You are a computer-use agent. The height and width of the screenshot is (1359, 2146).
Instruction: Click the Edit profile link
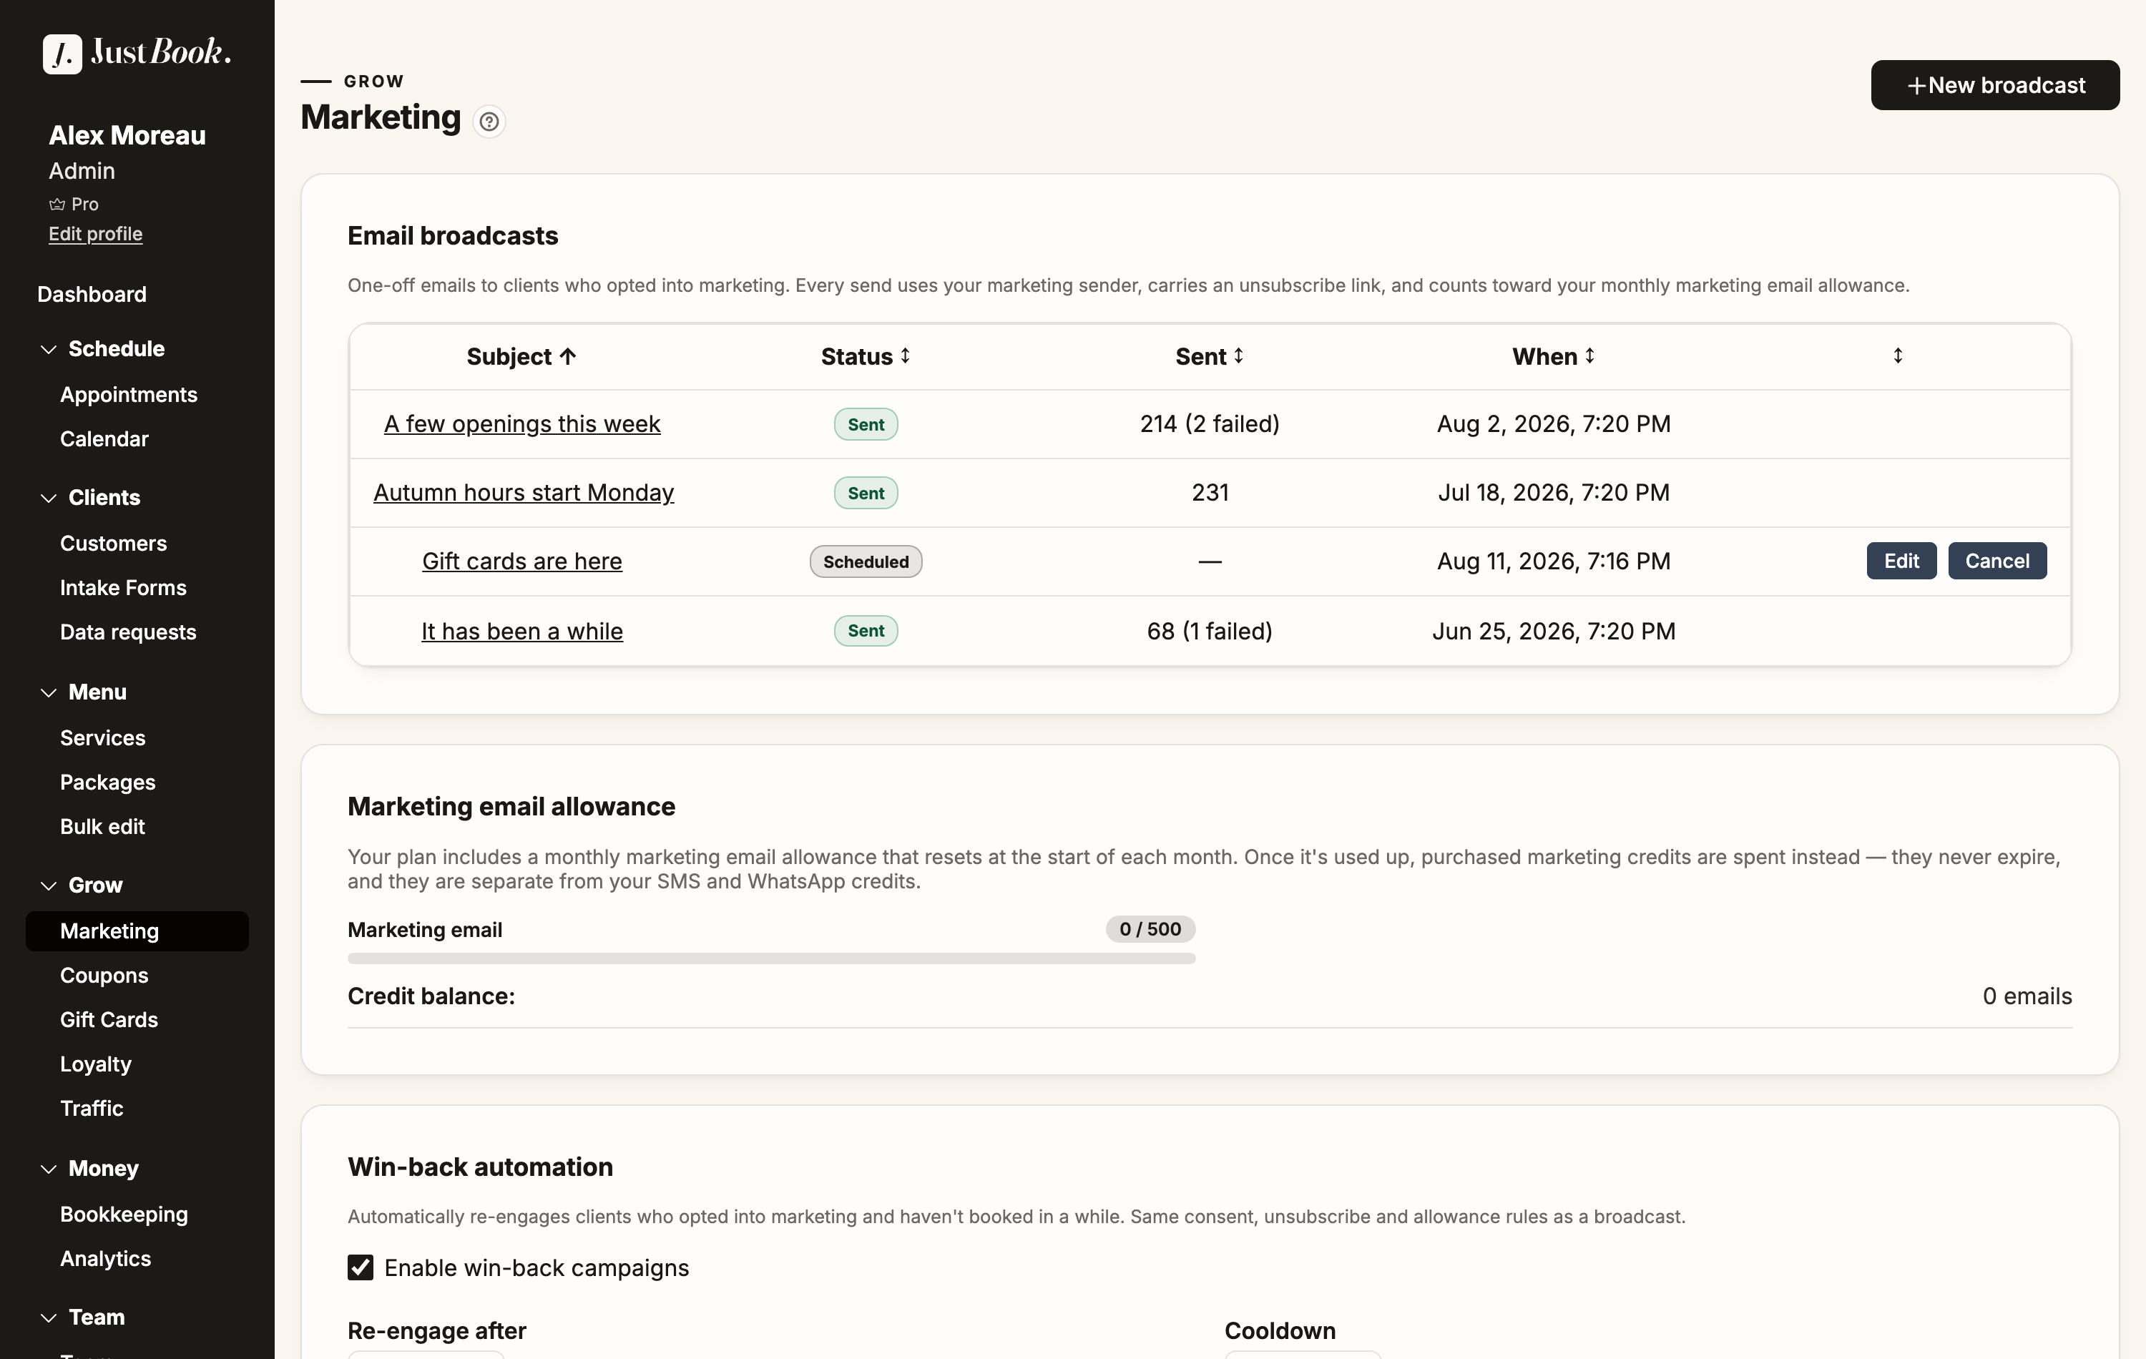pyautogui.click(x=95, y=233)
